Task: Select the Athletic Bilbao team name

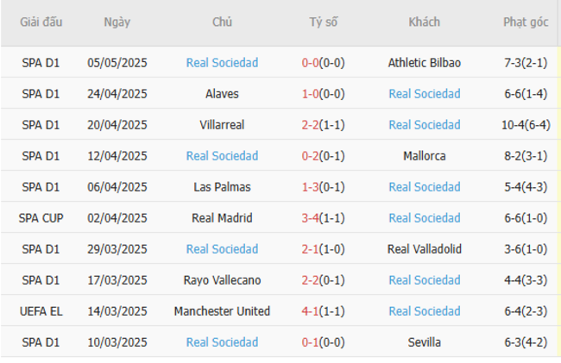Action: pyautogui.click(x=424, y=63)
